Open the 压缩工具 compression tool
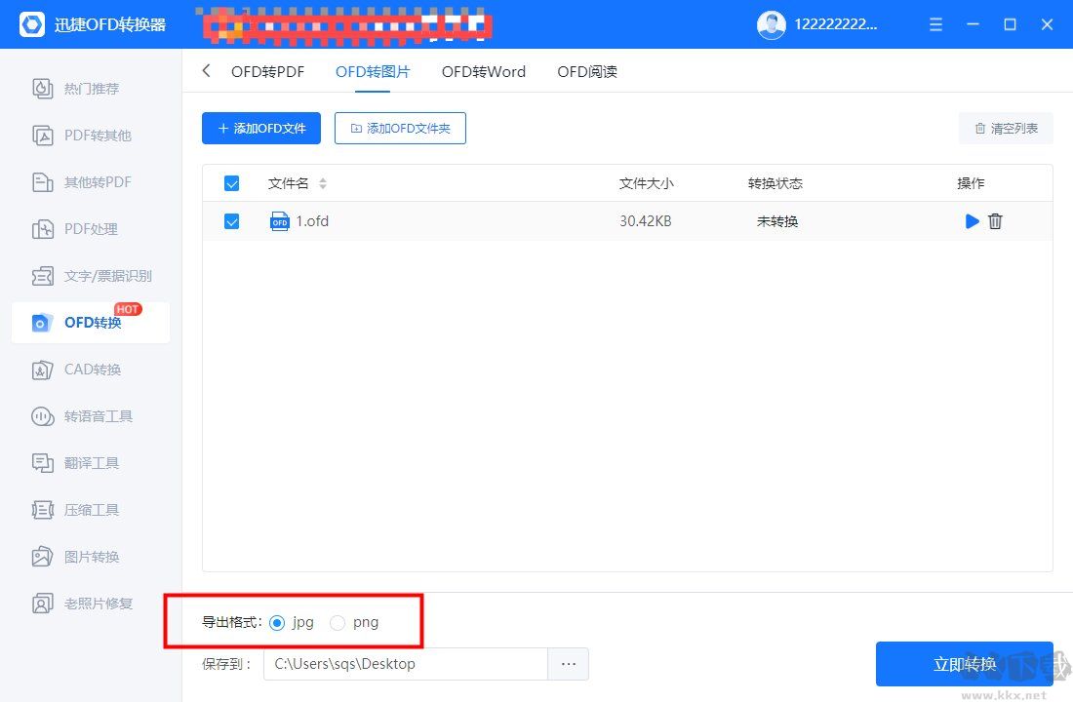This screenshot has height=702, width=1073. [91, 509]
